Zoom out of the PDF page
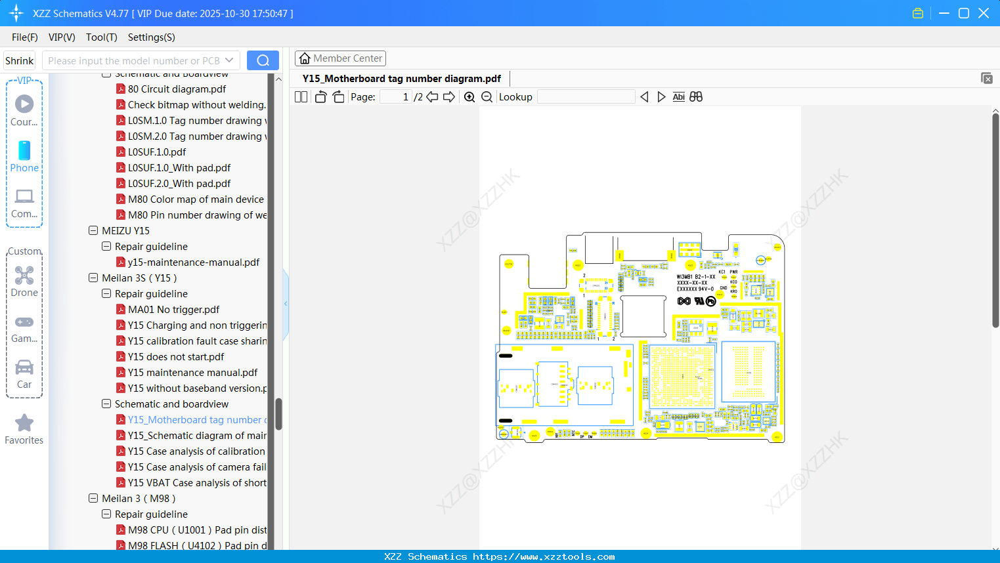 click(x=487, y=96)
